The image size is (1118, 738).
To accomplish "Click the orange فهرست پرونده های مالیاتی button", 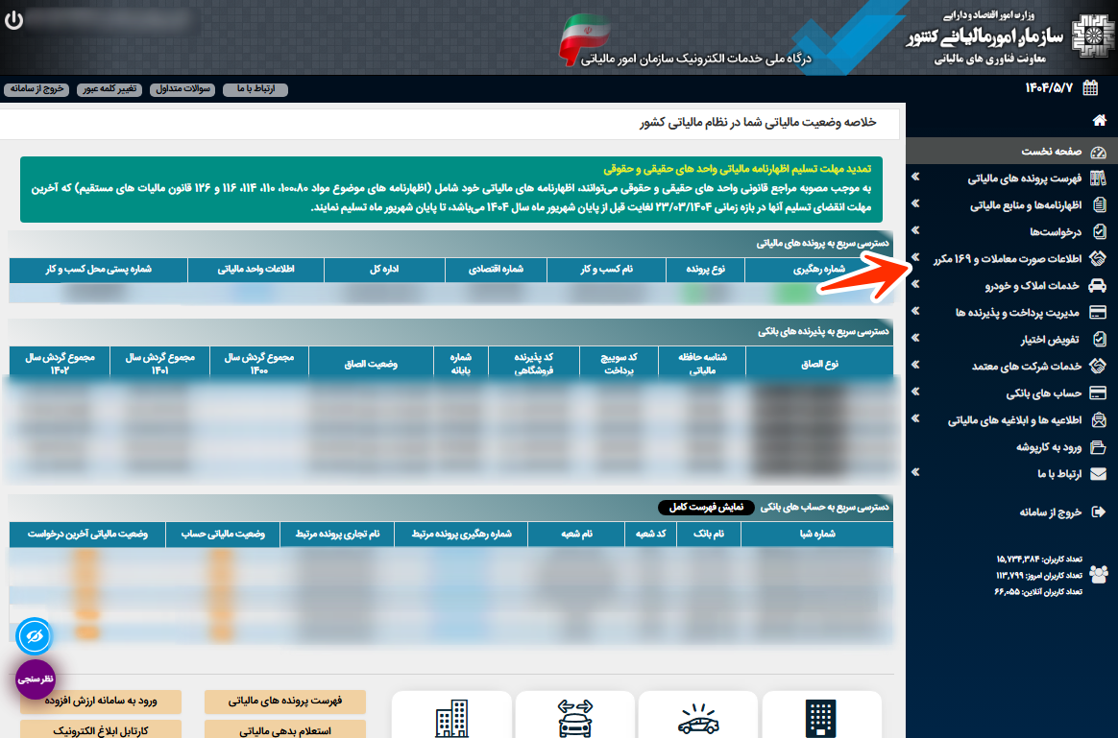I will click(x=285, y=702).
